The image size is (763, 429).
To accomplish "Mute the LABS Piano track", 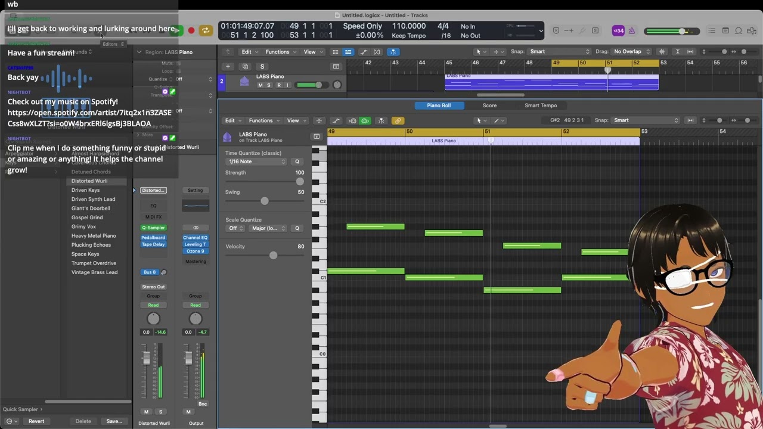I will (260, 85).
